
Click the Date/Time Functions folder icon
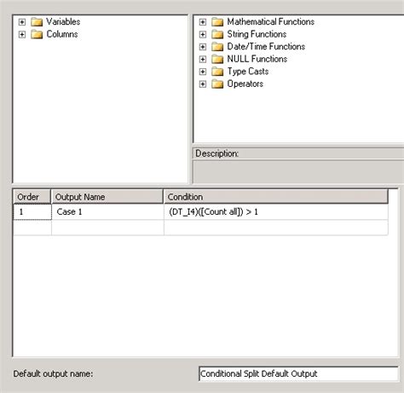217,47
